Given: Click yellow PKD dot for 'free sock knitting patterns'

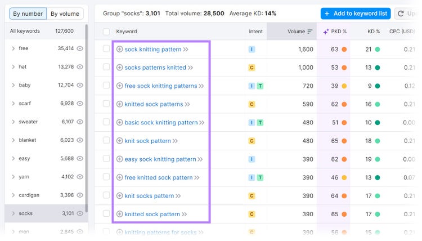Looking at the screenshot, I should pyautogui.click(x=344, y=86).
